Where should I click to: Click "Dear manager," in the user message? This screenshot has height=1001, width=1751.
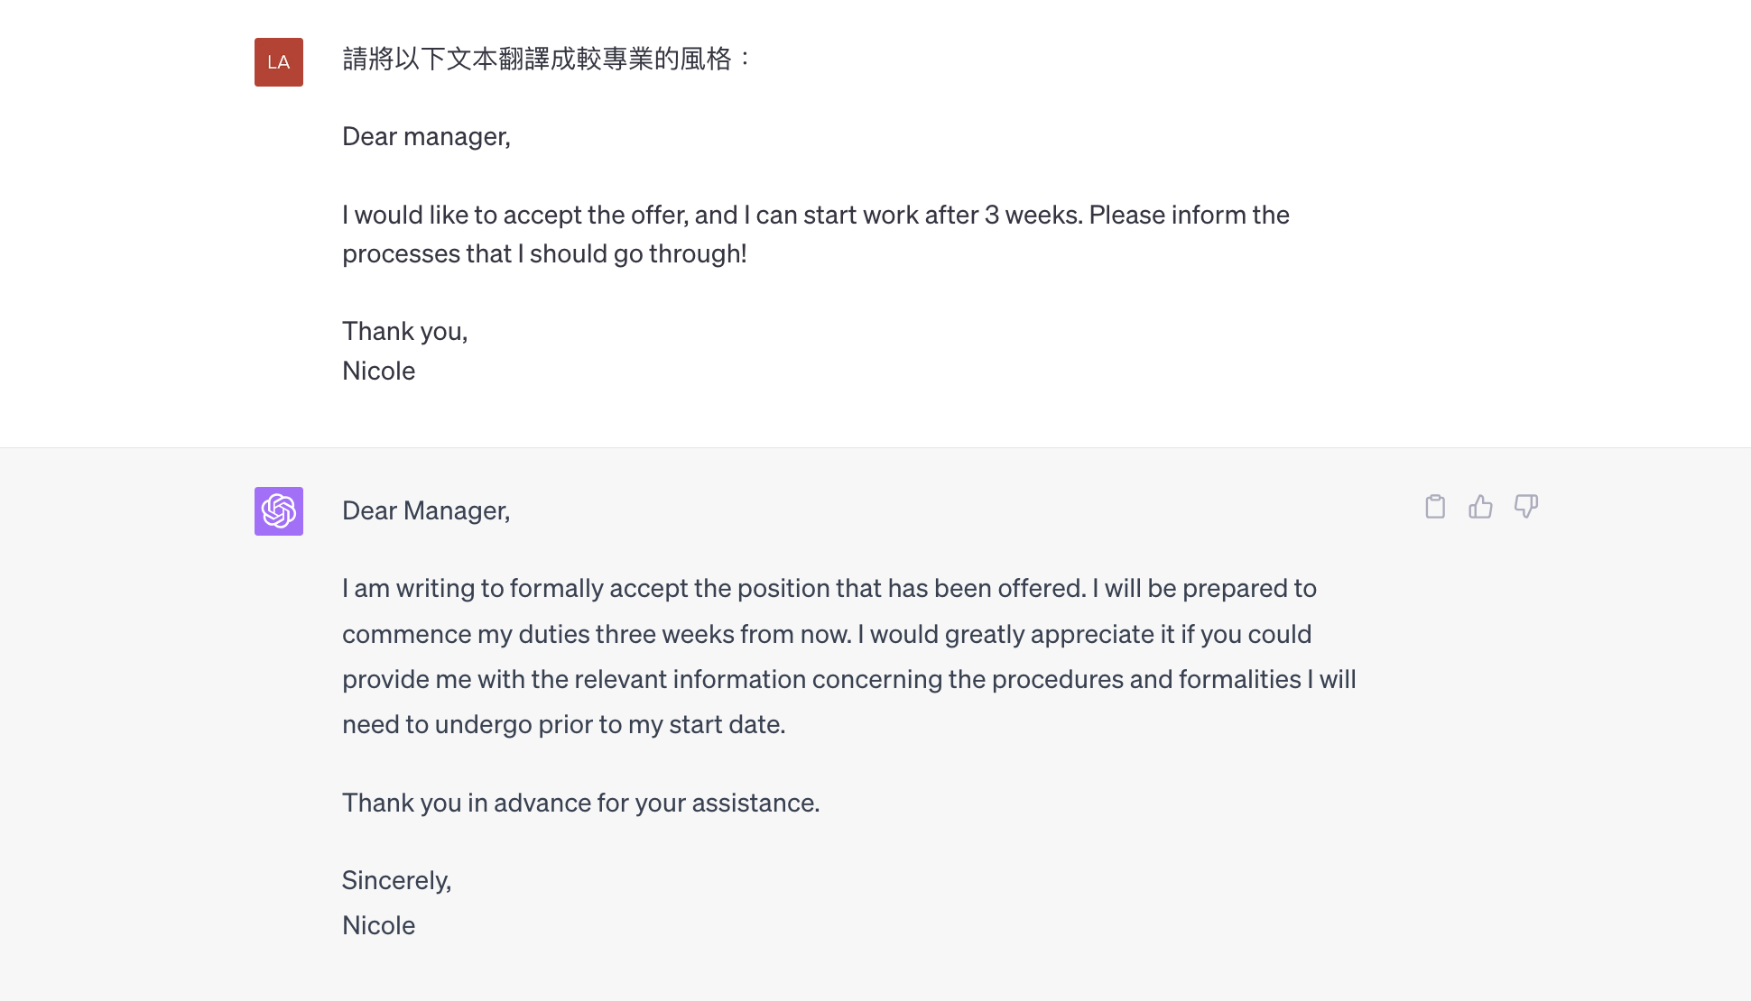click(x=426, y=137)
